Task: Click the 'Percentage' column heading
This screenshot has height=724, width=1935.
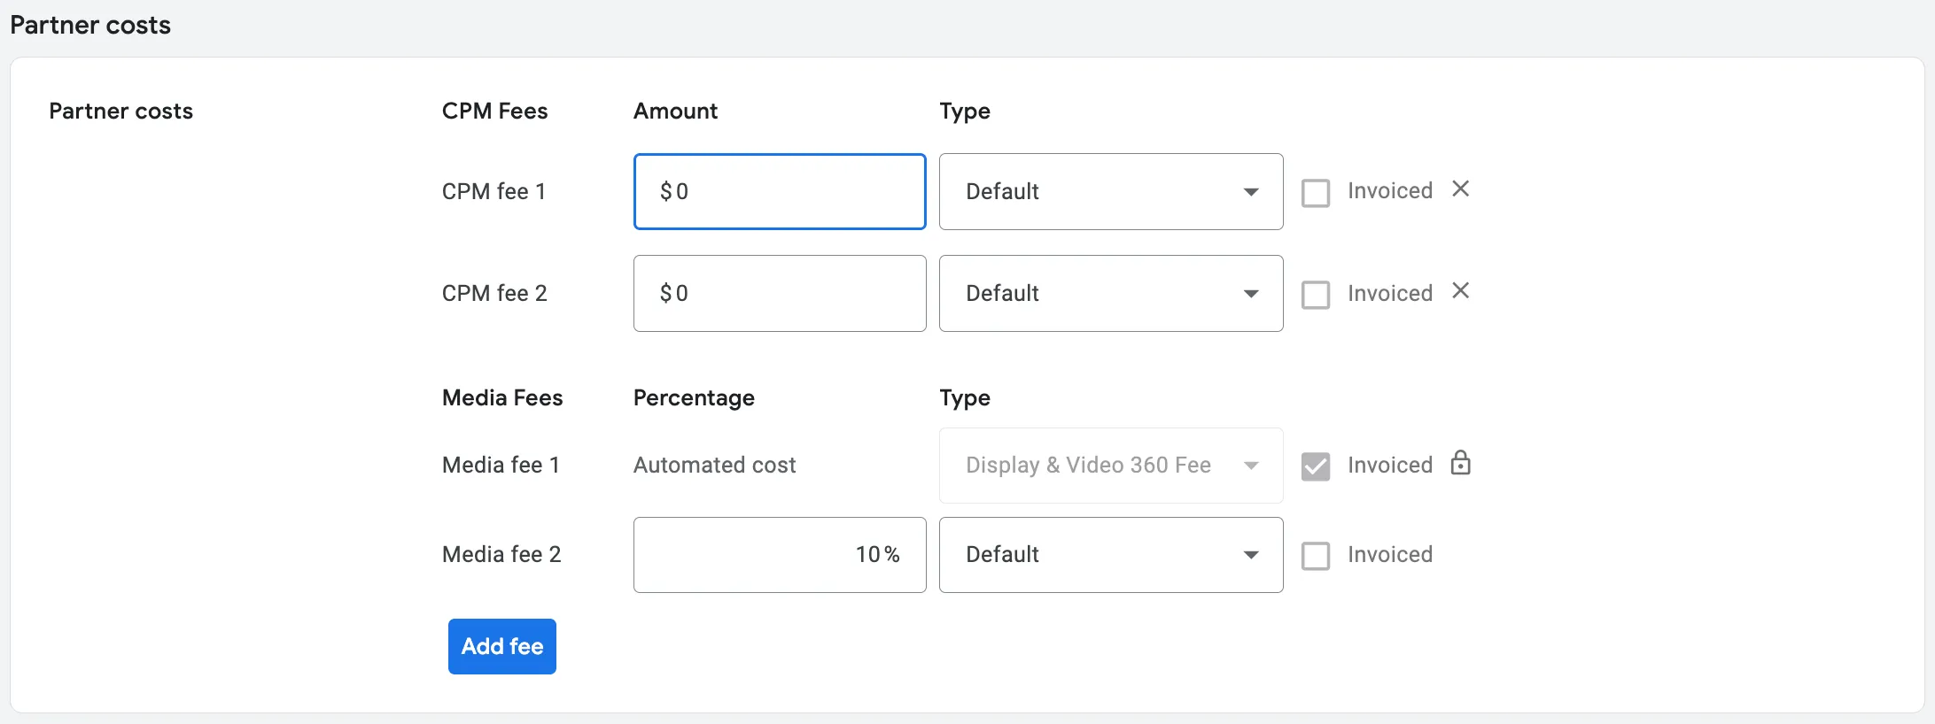Action: 695,398
